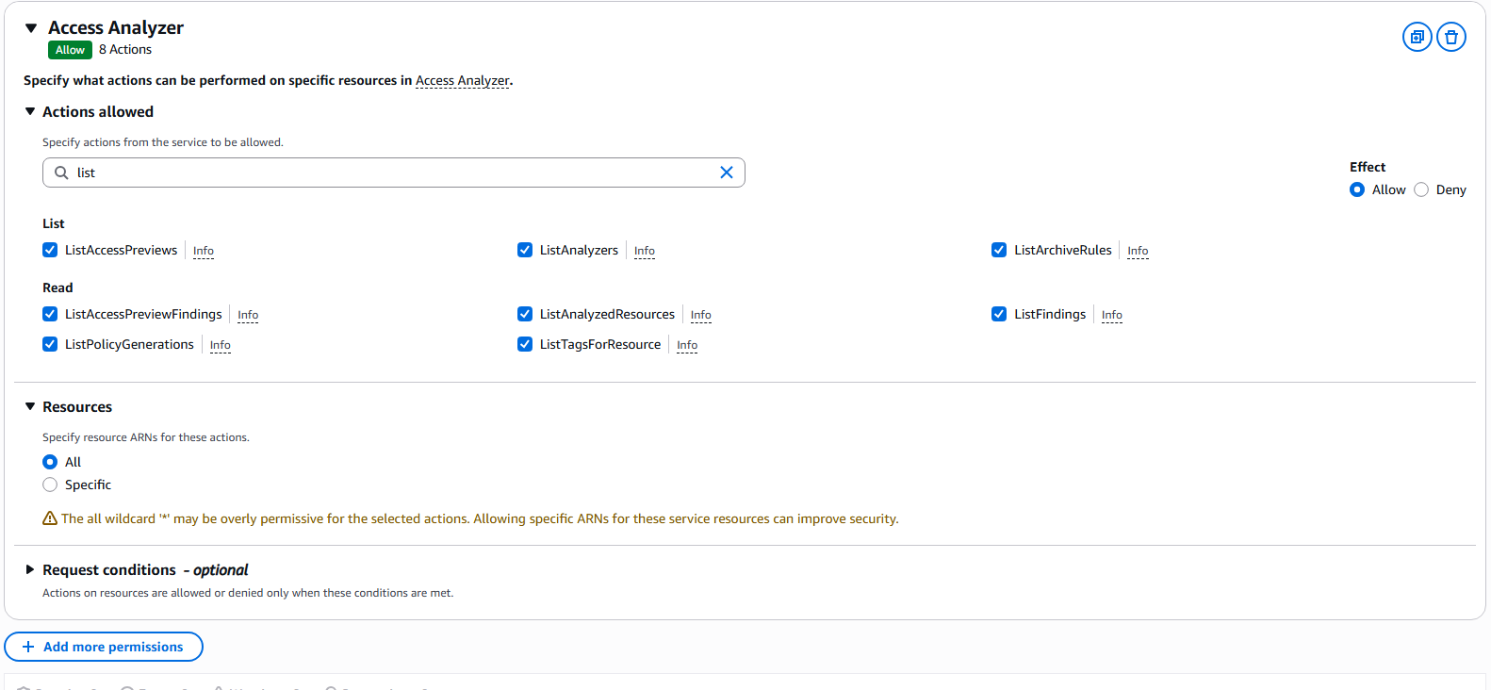Open Info link for ListPolicyGenerations

click(221, 345)
